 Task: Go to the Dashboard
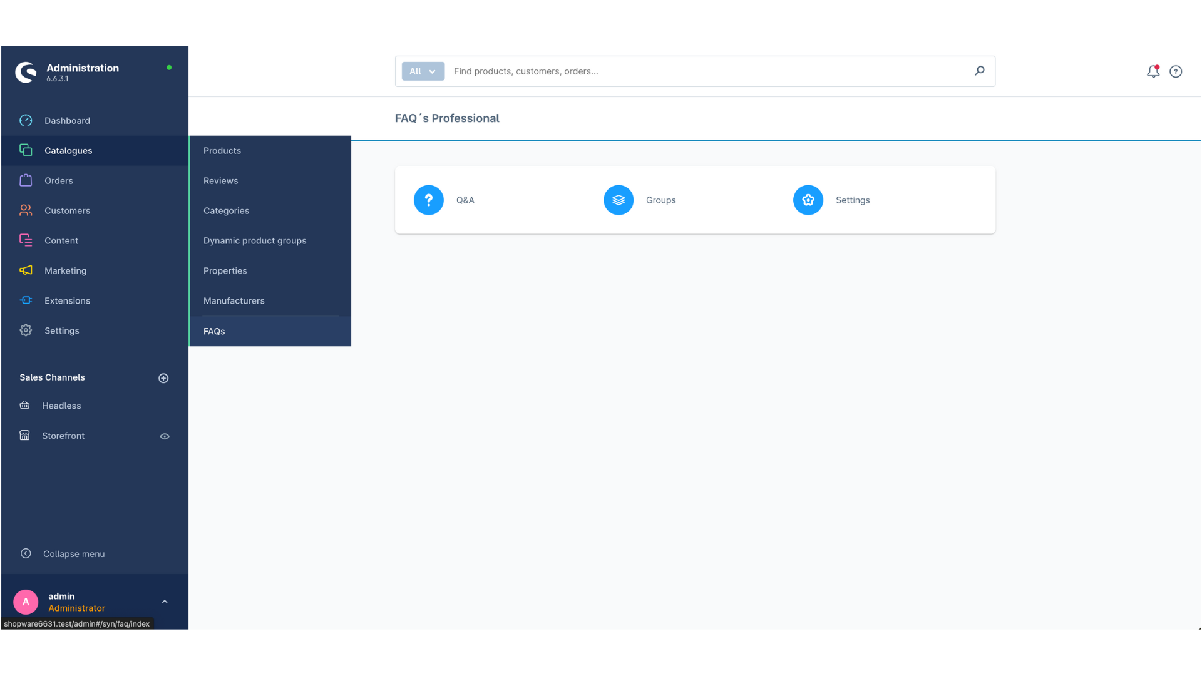coord(67,121)
